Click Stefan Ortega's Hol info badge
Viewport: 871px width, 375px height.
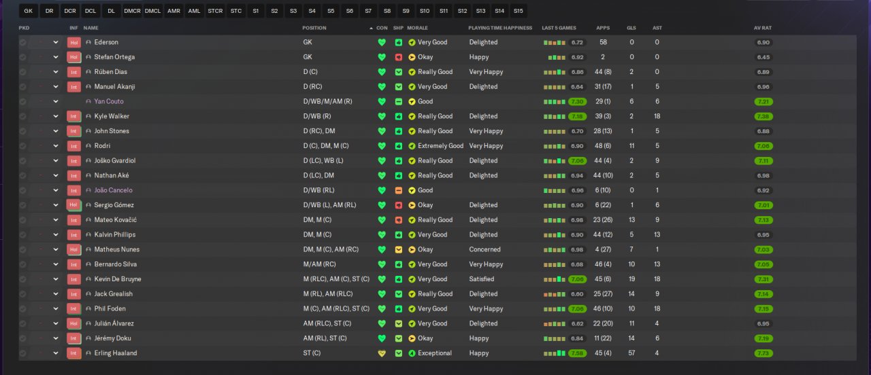(74, 57)
